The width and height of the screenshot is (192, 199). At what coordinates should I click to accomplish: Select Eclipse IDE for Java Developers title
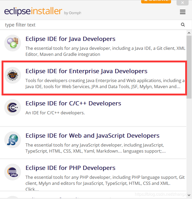70,39
